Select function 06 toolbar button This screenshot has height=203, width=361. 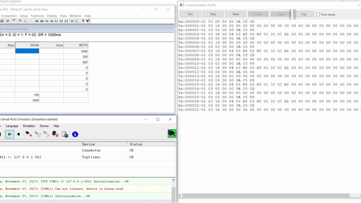[42, 21]
